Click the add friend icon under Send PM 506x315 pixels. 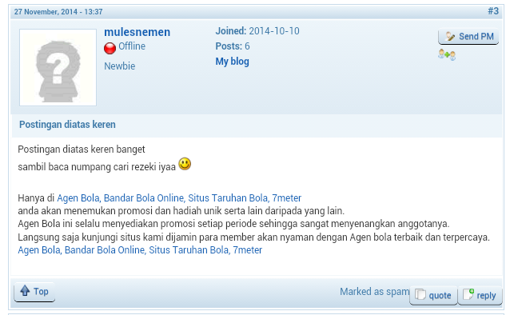coord(447,55)
